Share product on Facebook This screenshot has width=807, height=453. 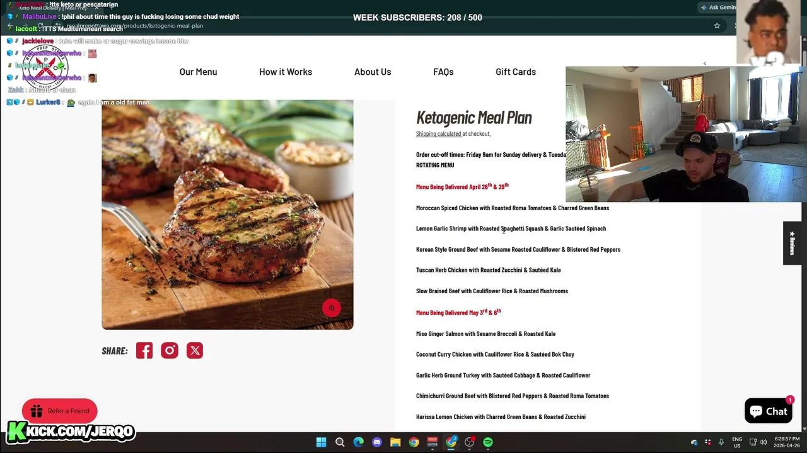(x=144, y=350)
